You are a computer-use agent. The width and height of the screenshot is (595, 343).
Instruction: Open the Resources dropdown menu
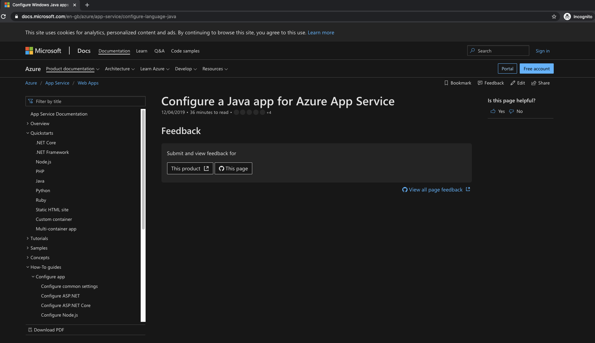click(x=215, y=69)
